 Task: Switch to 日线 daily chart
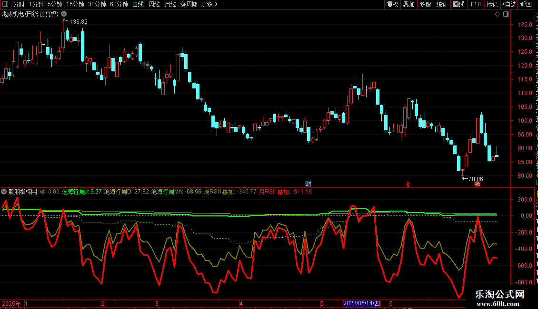point(138,4)
